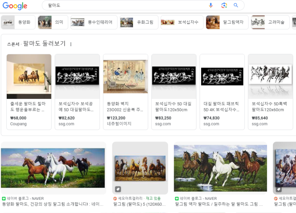Start voice search with microphone icon
The width and height of the screenshot is (296, 213).
[211, 5]
